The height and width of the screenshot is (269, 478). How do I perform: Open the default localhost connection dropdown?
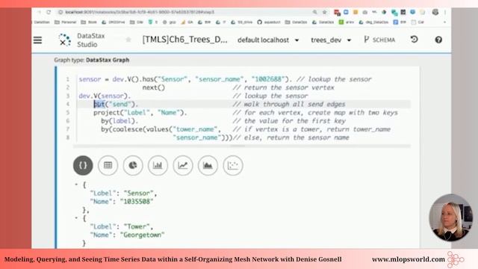tap(268, 40)
